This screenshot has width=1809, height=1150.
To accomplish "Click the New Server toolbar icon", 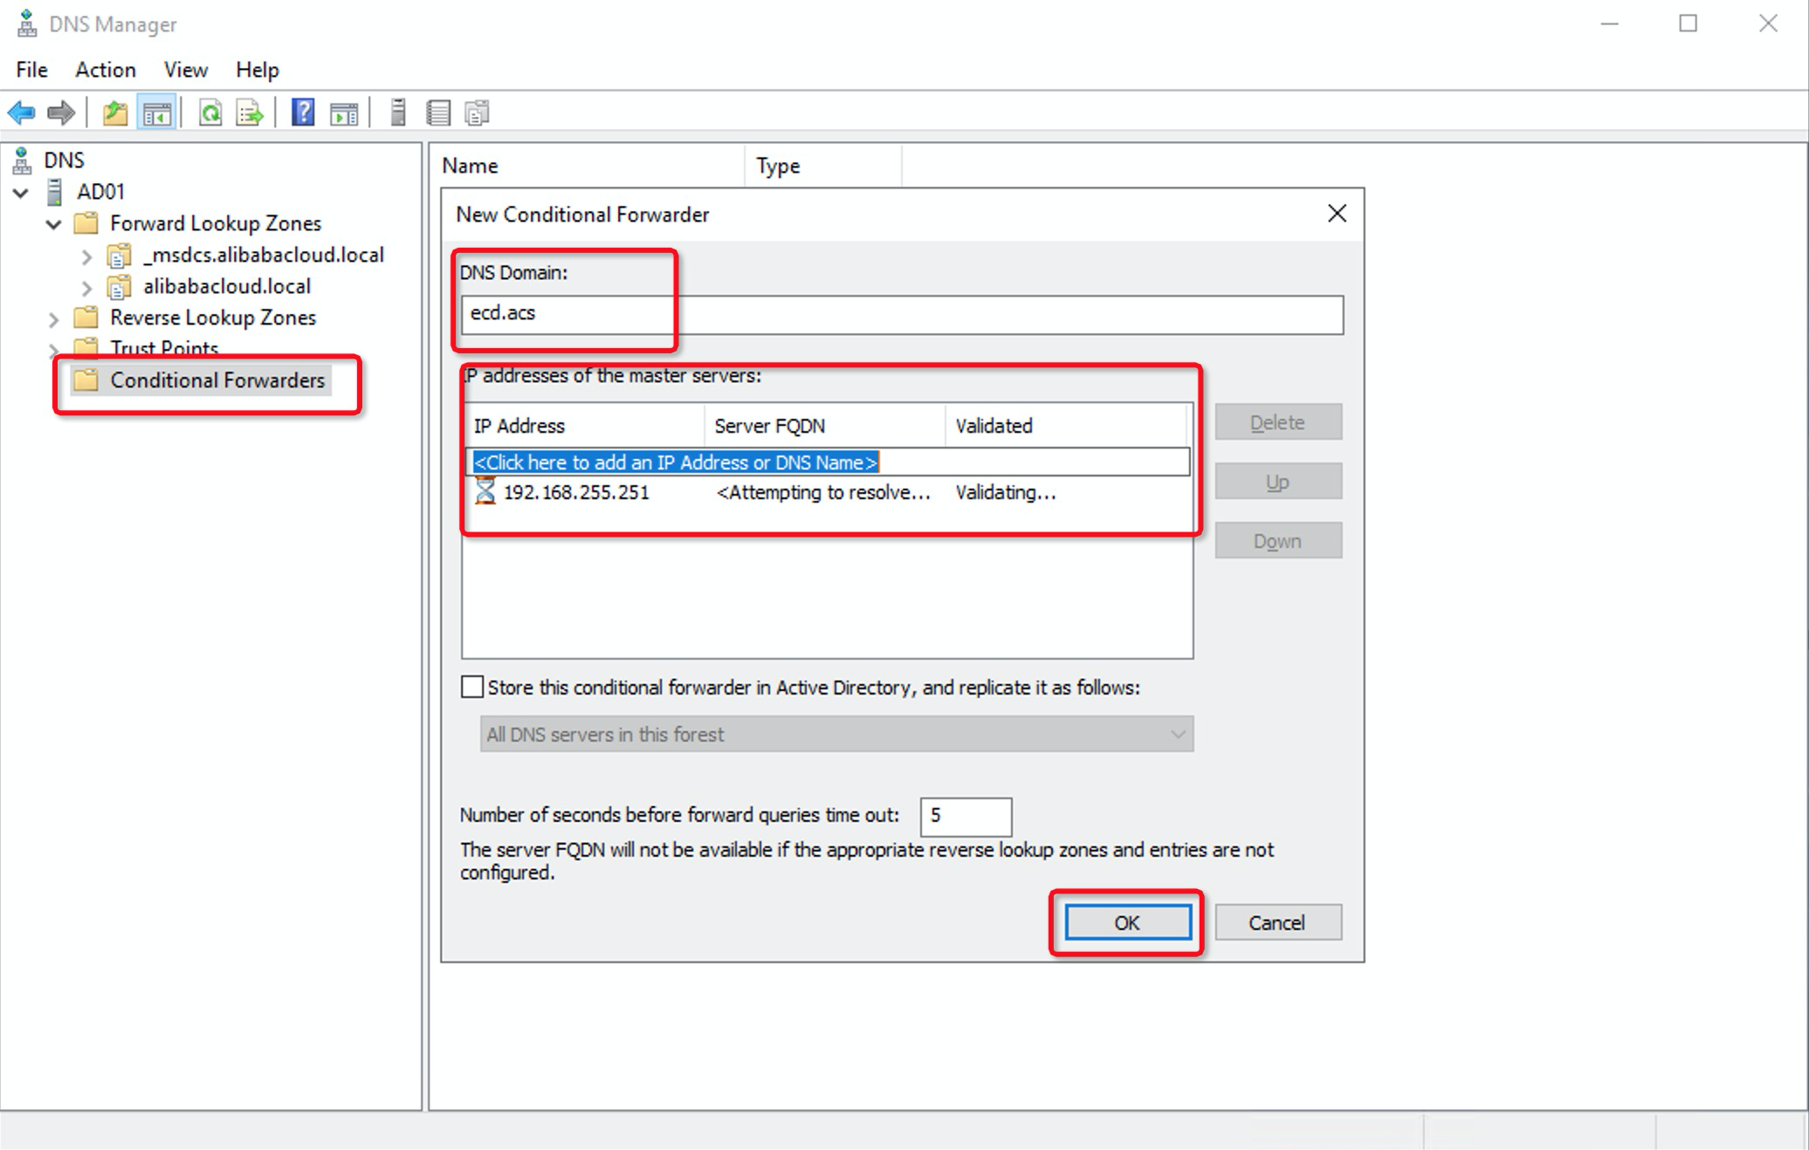I will pos(398,113).
